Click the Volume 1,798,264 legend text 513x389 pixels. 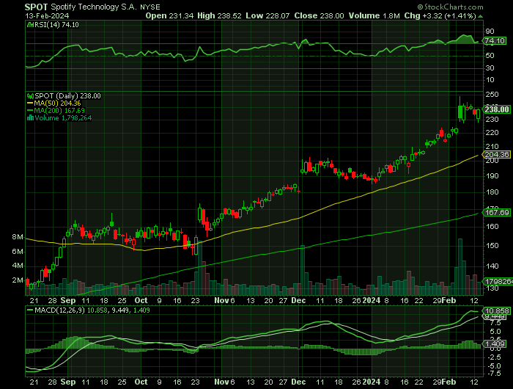pos(63,118)
